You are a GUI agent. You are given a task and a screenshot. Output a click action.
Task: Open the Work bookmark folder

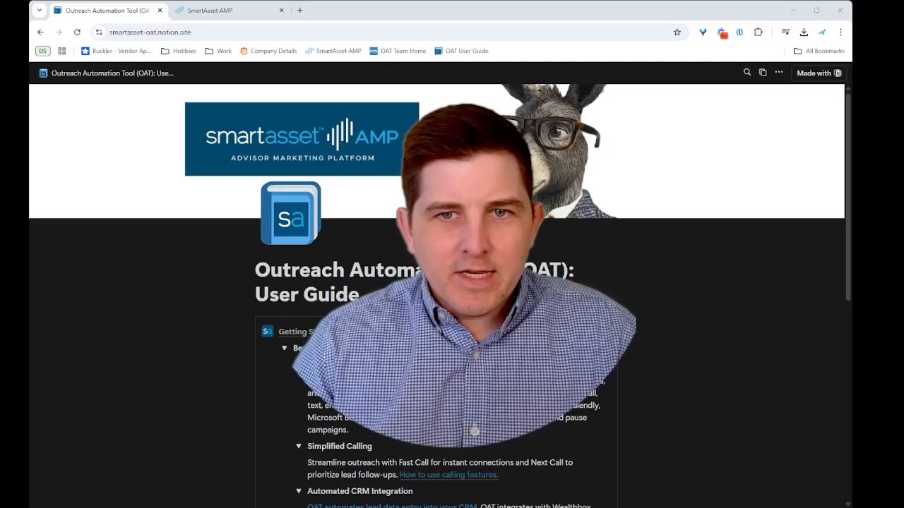click(218, 51)
